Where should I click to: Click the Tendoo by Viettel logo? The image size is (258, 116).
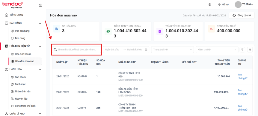click(12, 5)
